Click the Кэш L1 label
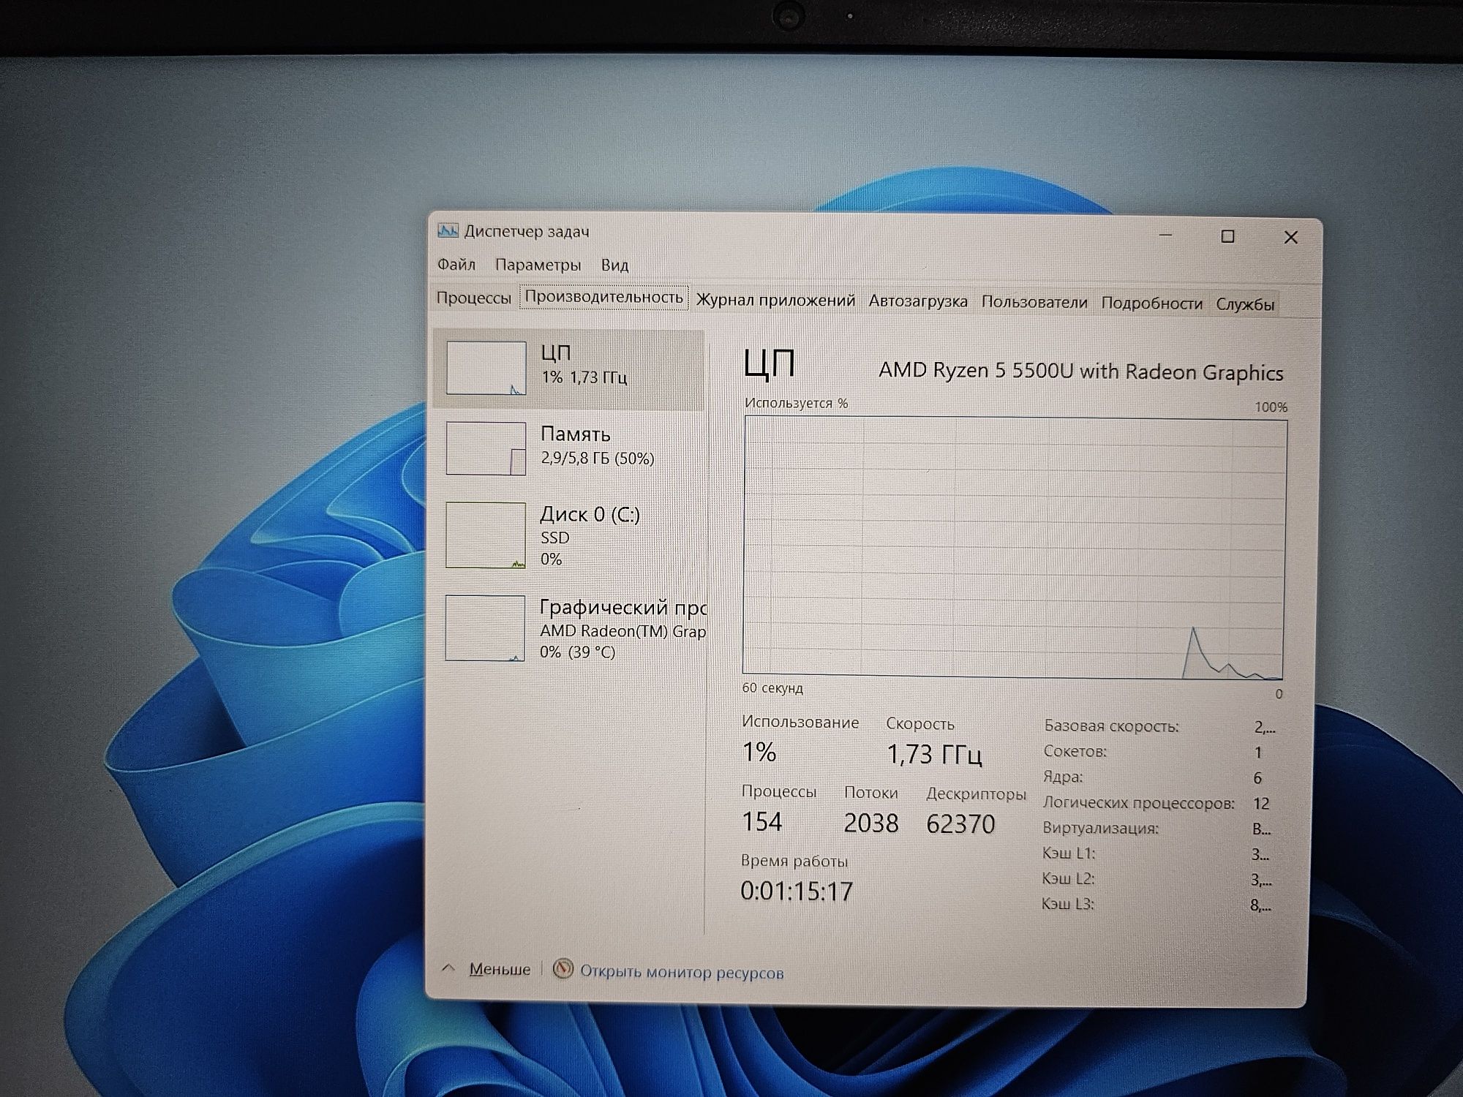This screenshot has width=1463, height=1097. [1068, 853]
